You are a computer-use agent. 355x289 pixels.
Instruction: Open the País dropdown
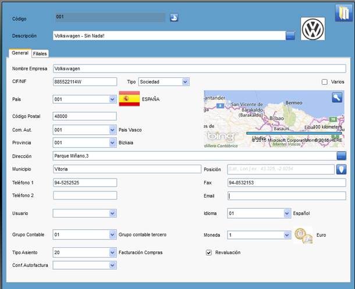point(112,99)
